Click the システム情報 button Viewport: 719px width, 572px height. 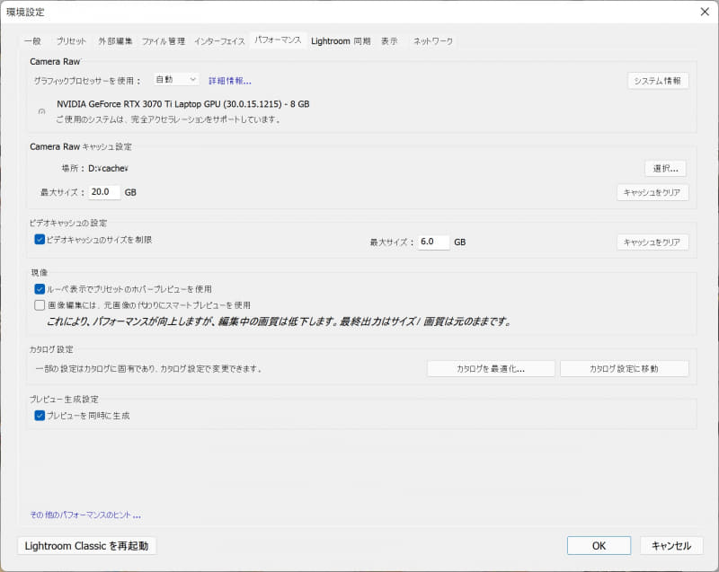[659, 80]
